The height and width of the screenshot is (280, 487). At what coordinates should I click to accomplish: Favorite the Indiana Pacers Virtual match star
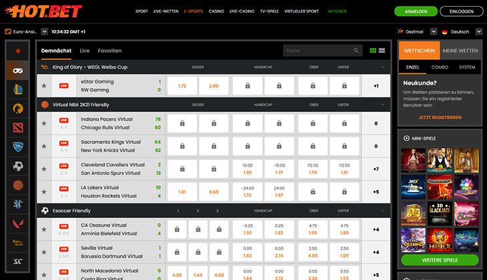point(44,123)
